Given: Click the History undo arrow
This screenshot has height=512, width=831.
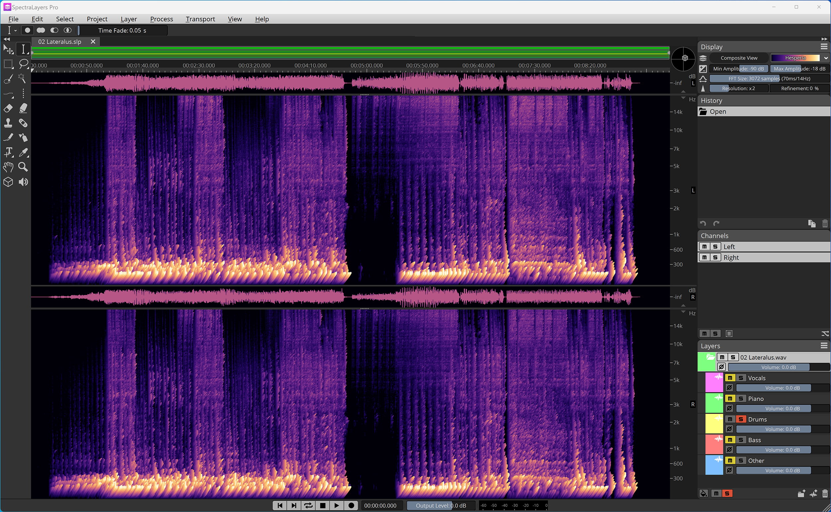Looking at the screenshot, I should (x=703, y=223).
